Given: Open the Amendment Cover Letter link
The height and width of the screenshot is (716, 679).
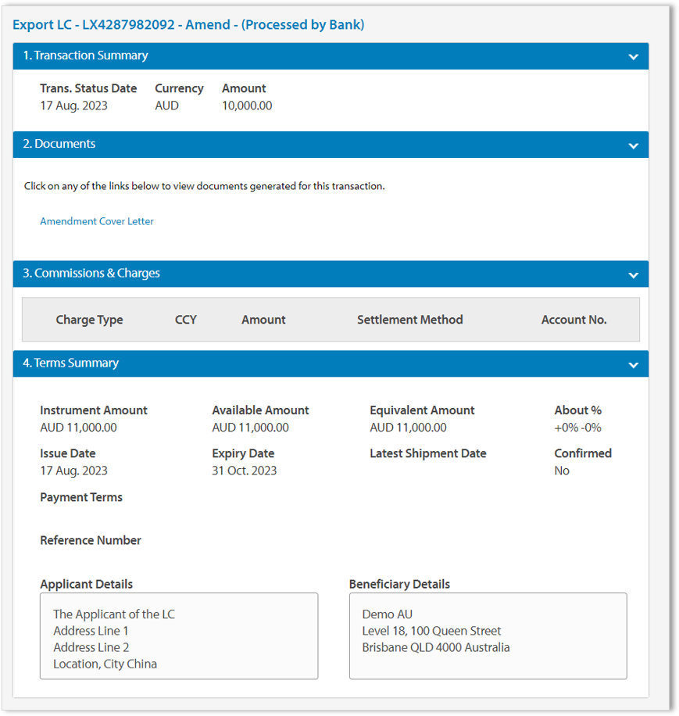Looking at the screenshot, I should point(97,221).
